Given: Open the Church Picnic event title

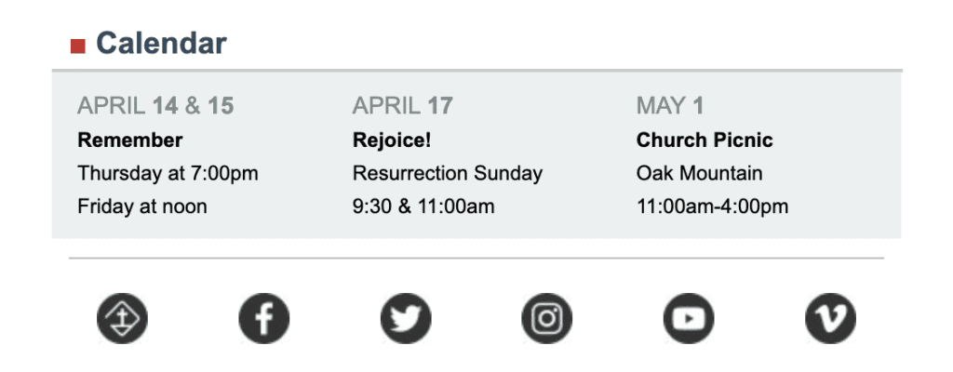Looking at the screenshot, I should (x=705, y=140).
